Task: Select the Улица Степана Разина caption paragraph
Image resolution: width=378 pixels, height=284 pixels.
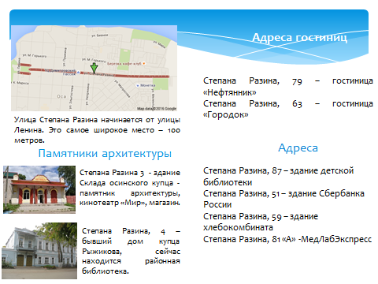Action: 97,130
